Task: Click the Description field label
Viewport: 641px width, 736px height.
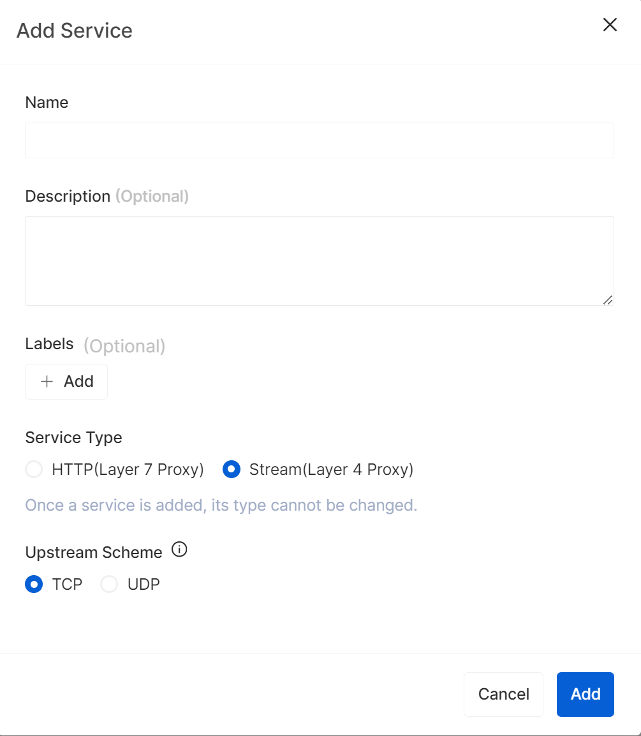Action: pos(68,197)
